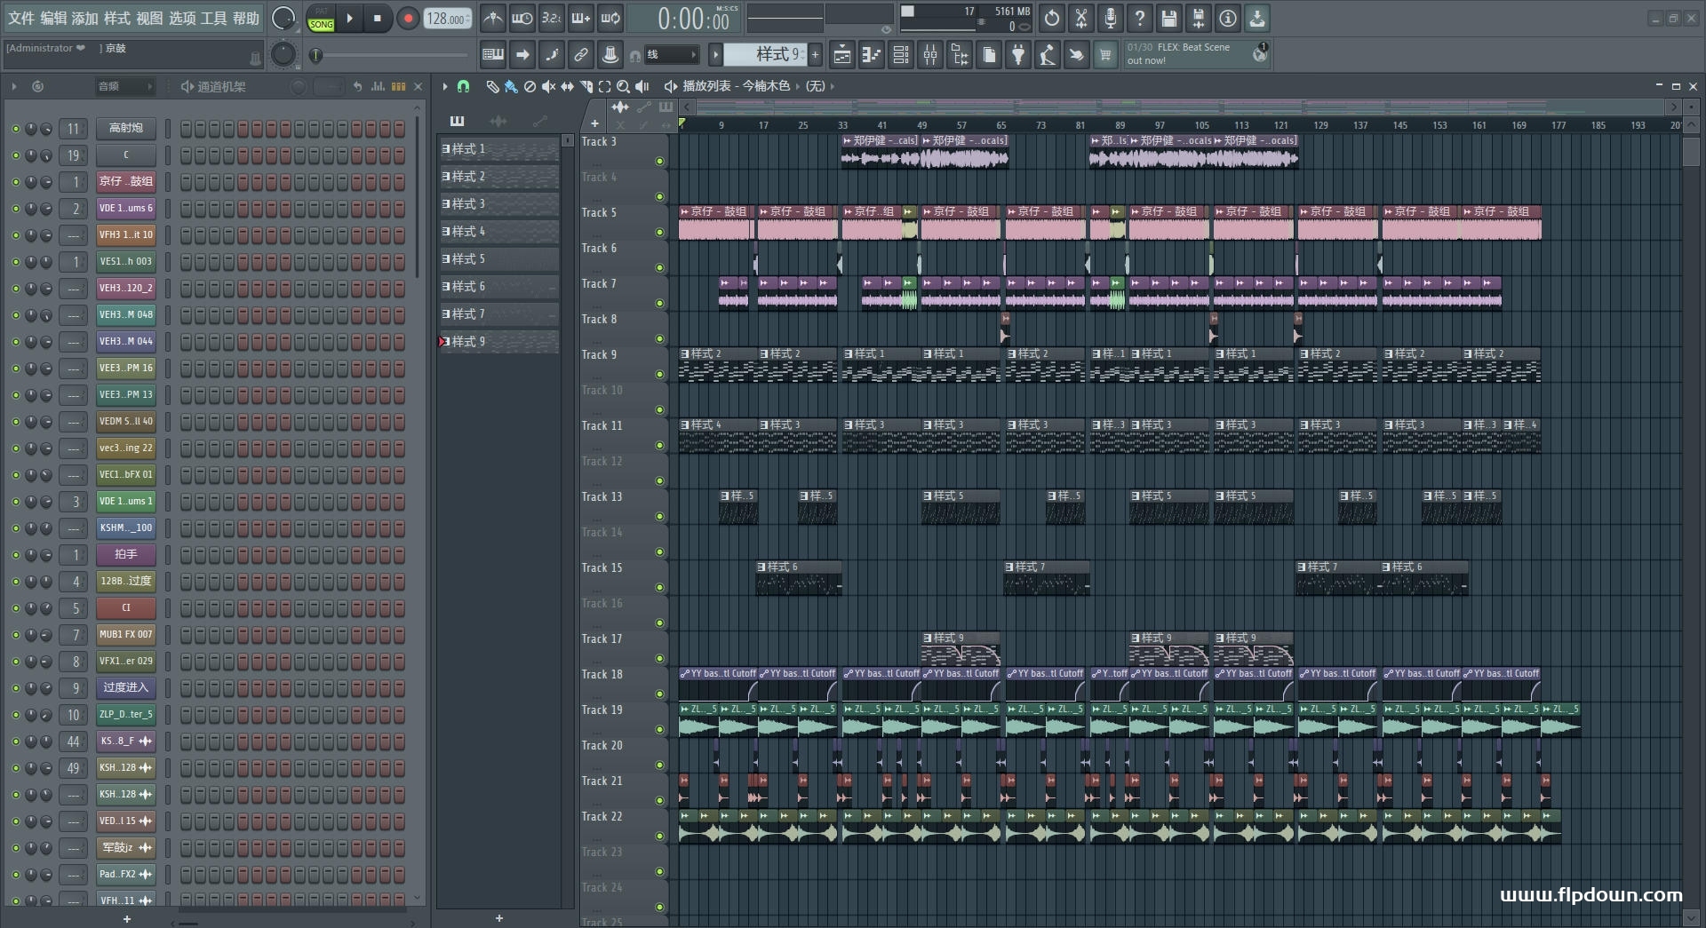Screen dimensions: 1706x928
Task: Select the playlist Zoom magnifier tool
Action: point(623,86)
